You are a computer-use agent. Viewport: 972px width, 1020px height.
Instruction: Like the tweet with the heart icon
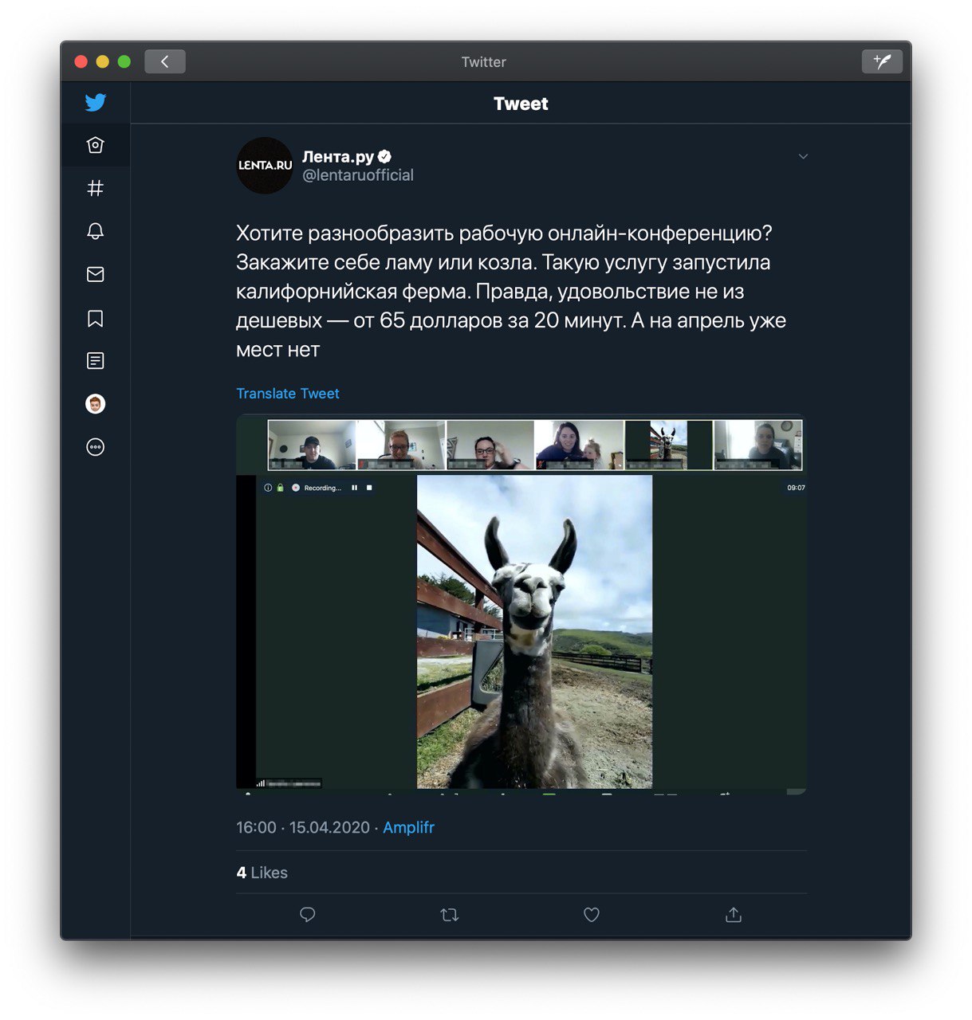592,915
